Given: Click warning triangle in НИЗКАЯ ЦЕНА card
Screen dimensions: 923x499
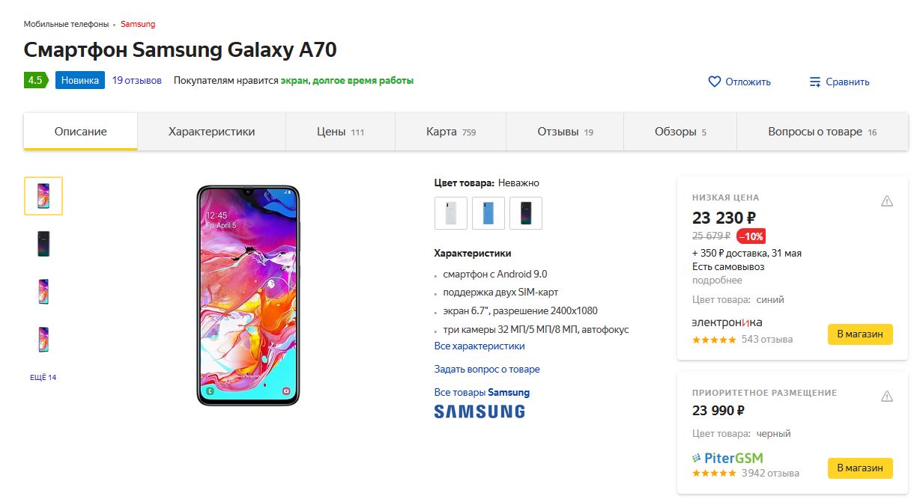Looking at the screenshot, I should tap(887, 200).
